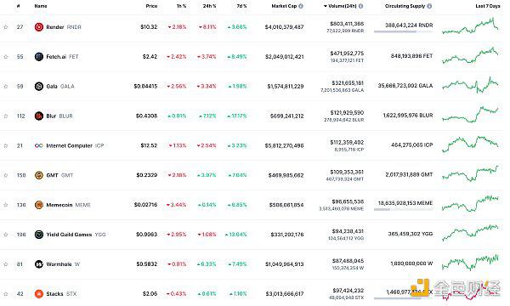Screen dimensions: 510x306
Task: Sort the table by Price header
Action: click(x=151, y=6)
